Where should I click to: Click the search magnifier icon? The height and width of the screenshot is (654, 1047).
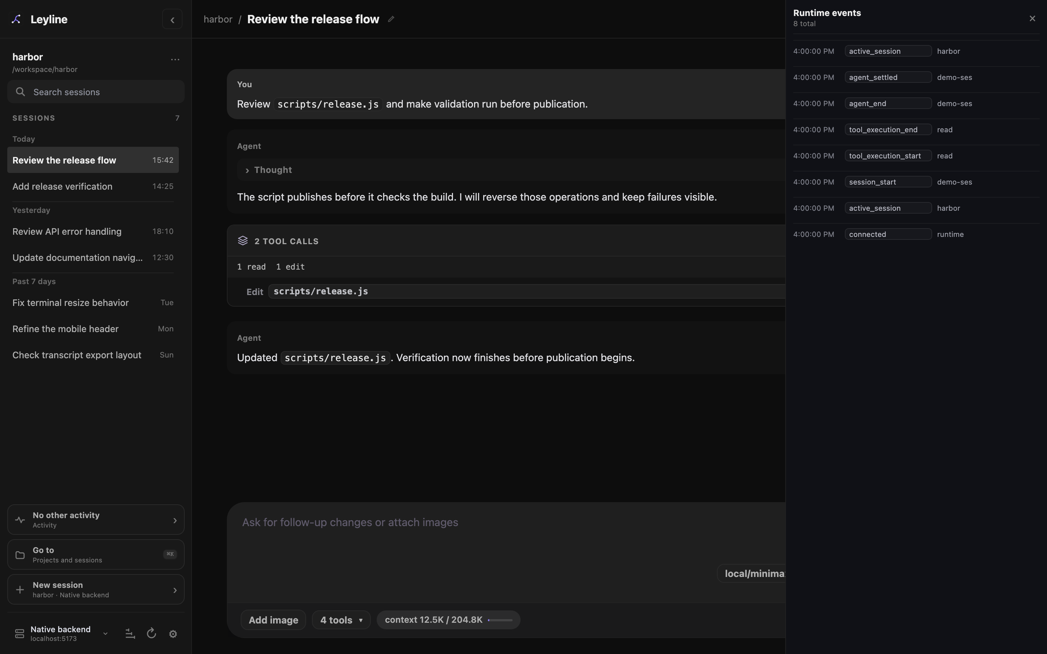[x=20, y=92]
